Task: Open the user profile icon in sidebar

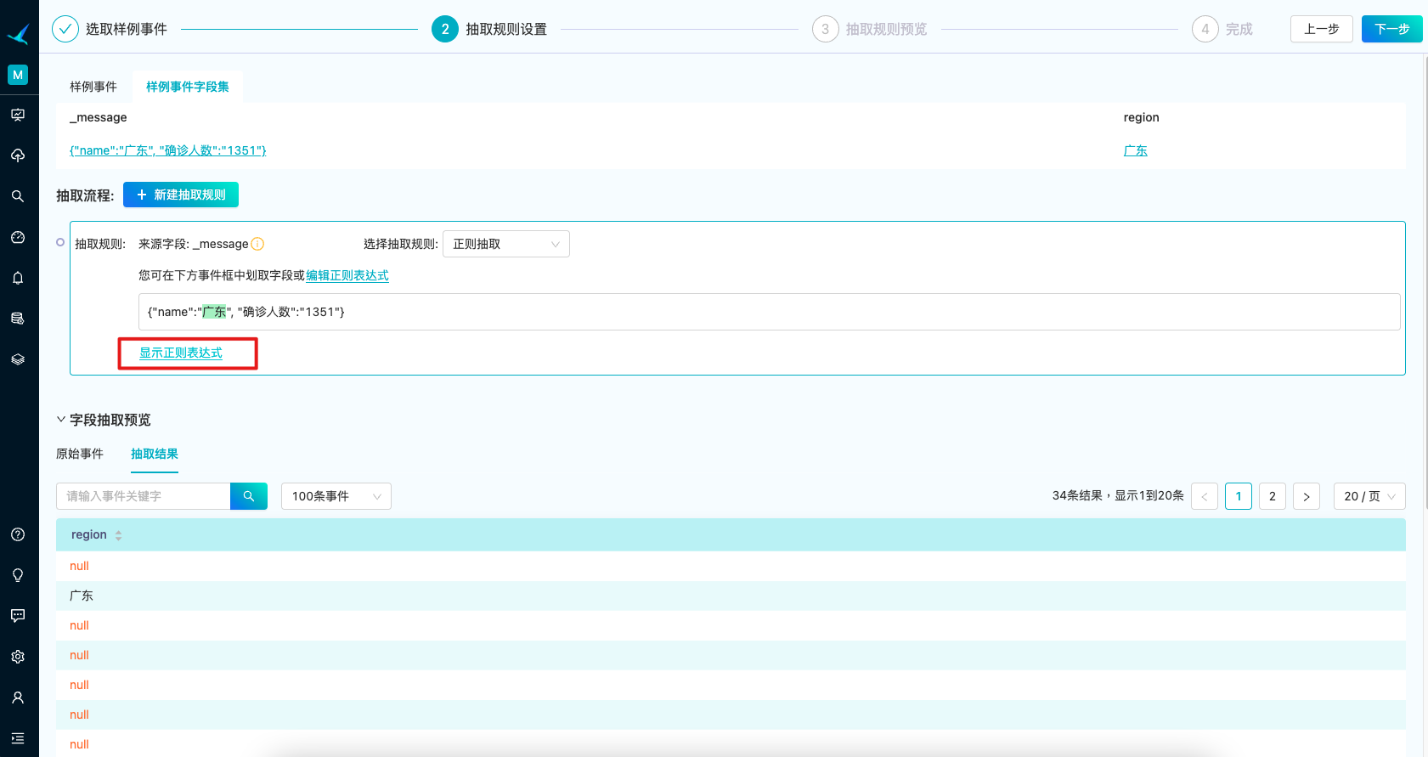Action: coord(18,698)
